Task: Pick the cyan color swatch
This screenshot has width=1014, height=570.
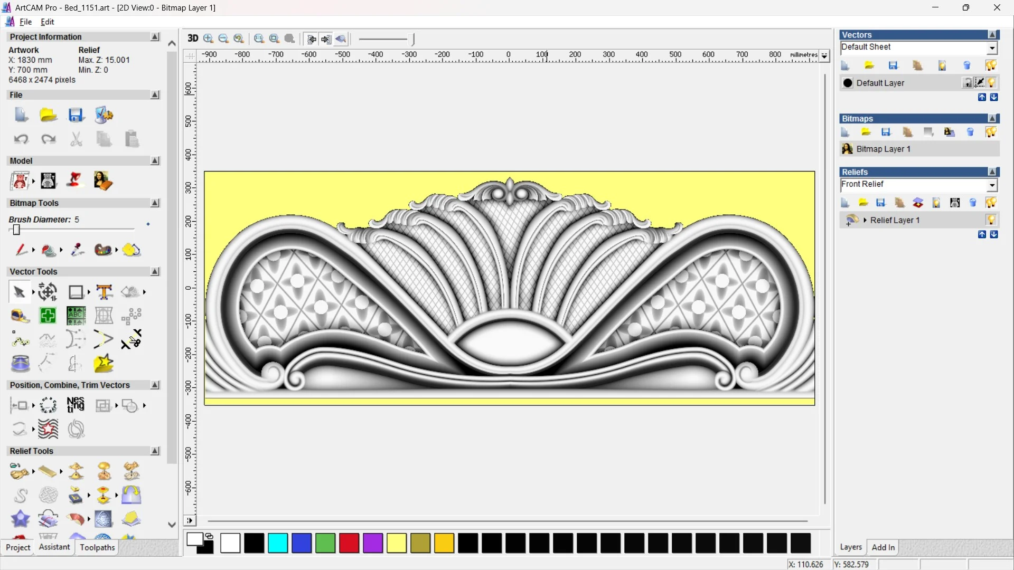Action: [278, 543]
